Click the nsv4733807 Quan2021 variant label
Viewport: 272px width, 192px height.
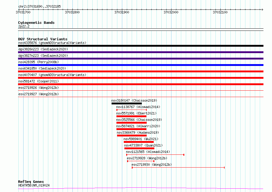(143, 145)
